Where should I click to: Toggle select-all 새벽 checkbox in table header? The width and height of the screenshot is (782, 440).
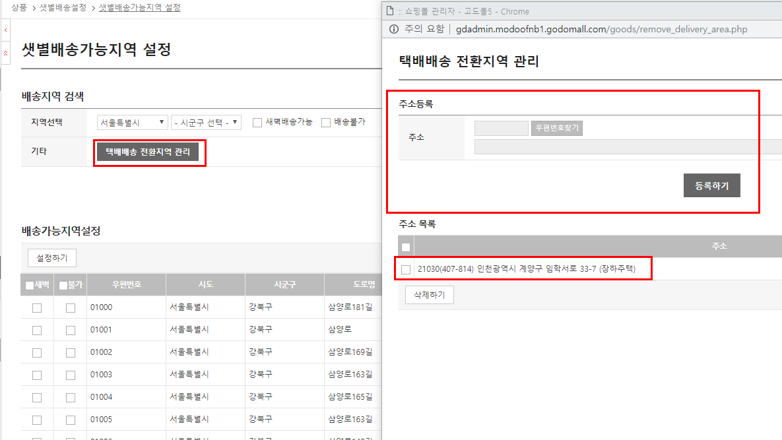pos(30,286)
